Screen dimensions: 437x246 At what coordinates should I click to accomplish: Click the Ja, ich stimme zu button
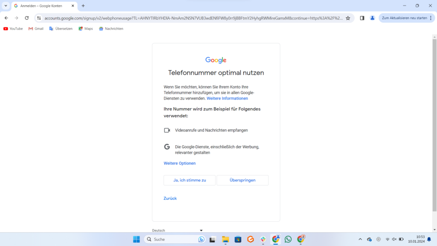(x=189, y=180)
